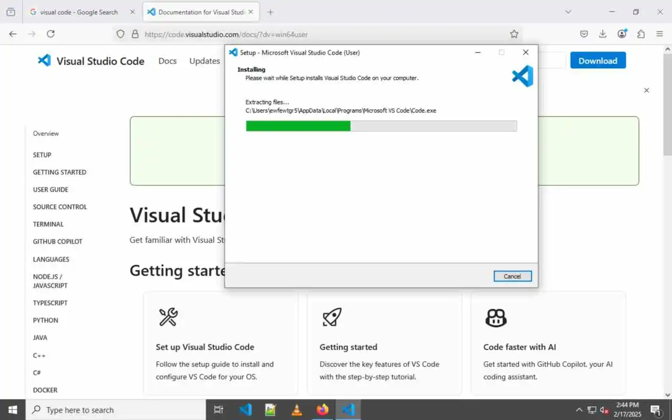
Task: Open the Windows Start menu
Action: click(13, 409)
